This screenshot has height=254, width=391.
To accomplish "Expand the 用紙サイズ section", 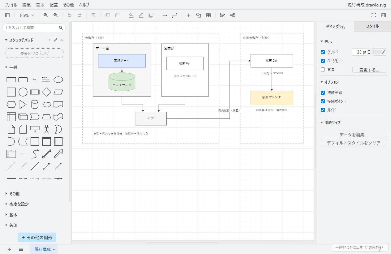I will [x=331, y=123].
